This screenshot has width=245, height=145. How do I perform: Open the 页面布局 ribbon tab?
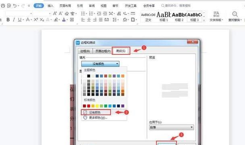tap(65, 6)
